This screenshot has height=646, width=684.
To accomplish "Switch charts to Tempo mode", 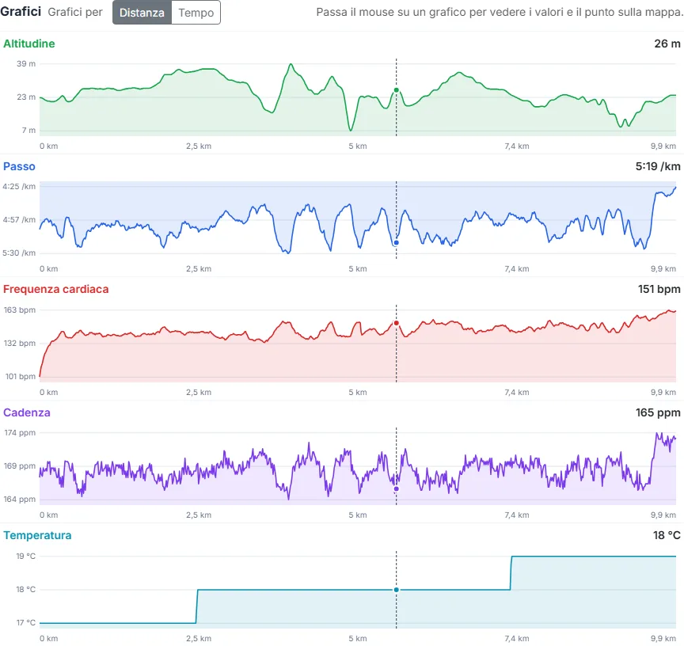I will pos(196,12).
